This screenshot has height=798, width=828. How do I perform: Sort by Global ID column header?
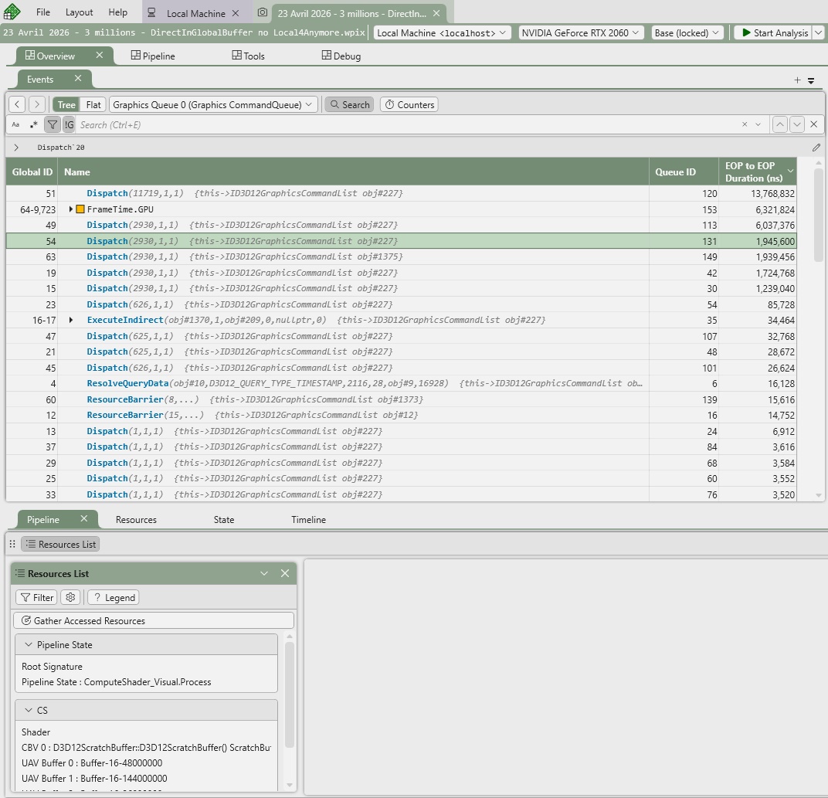pyautogui.click(x=32, y=172)
